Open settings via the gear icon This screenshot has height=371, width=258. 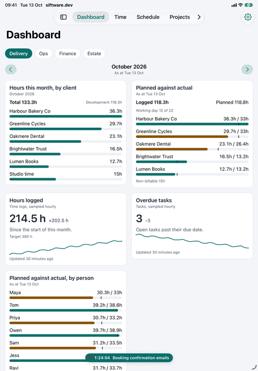click(248, 17)
